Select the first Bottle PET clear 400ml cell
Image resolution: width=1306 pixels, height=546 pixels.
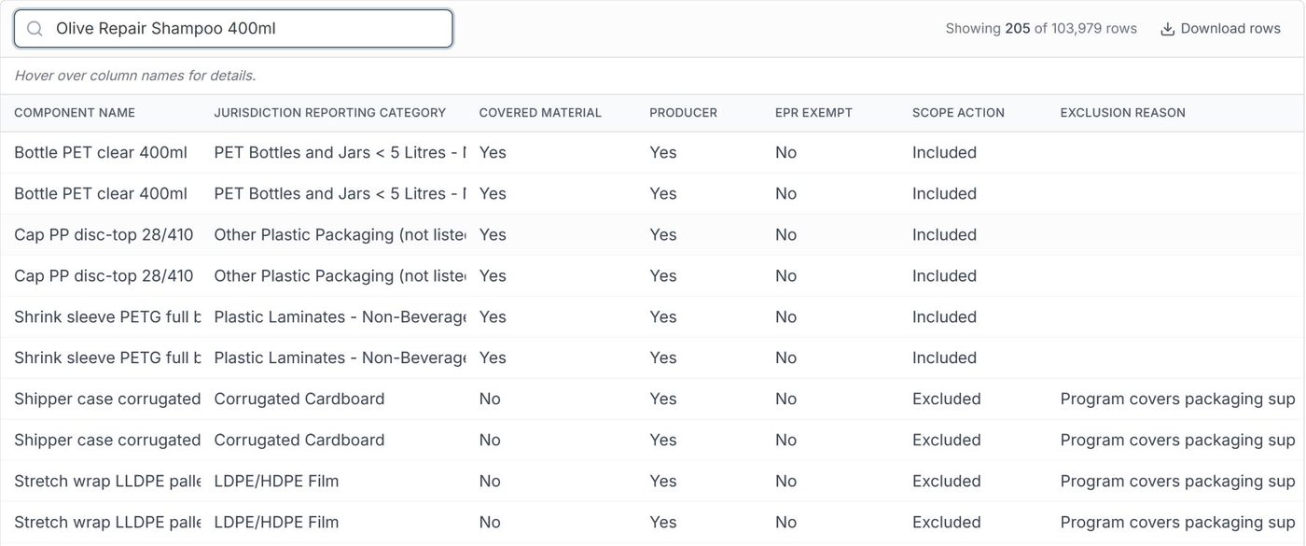coord(101,153)
